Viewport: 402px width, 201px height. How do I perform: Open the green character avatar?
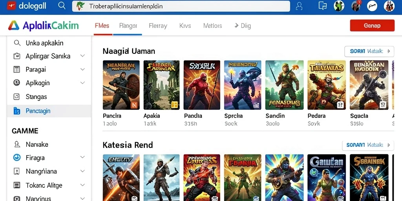[x=339, y=5]
